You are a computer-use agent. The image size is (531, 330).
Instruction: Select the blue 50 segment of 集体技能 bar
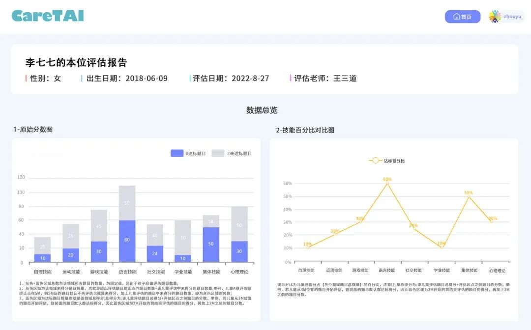(211, 244)
